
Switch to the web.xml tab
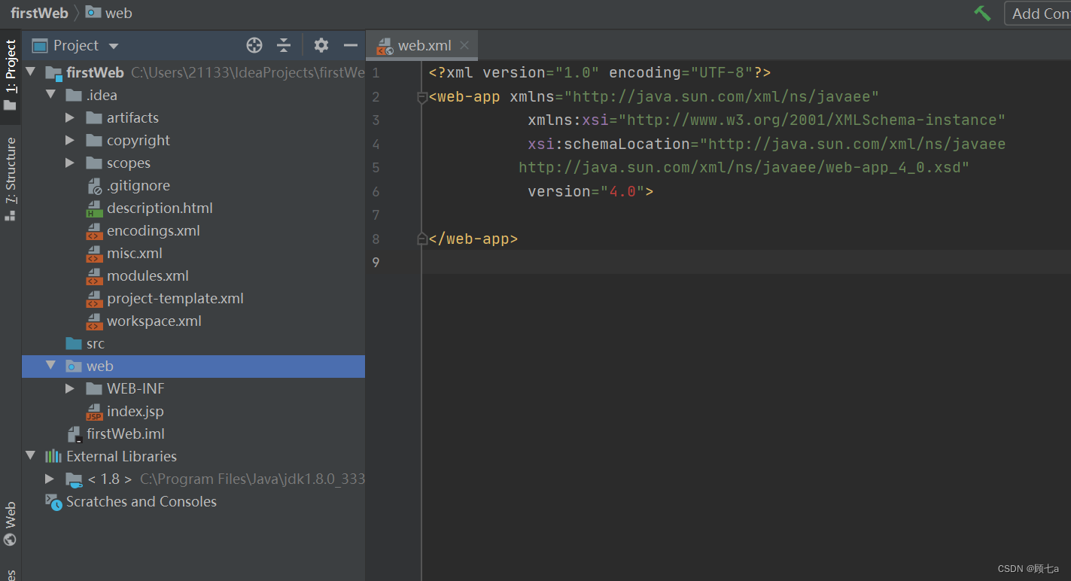coord(424,45)
